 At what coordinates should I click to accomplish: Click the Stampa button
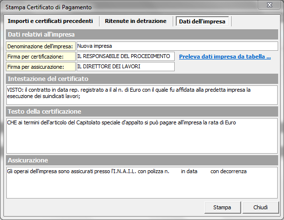tap(223, 207)
